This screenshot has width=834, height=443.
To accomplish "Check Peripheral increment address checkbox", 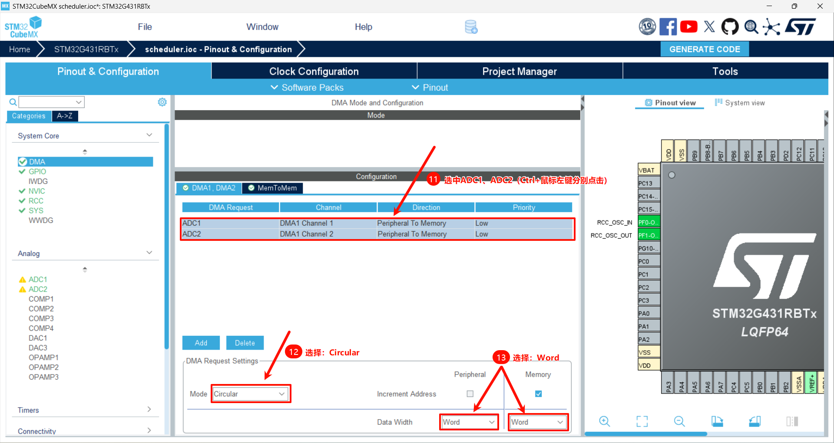I will click(x=470, y=394).
